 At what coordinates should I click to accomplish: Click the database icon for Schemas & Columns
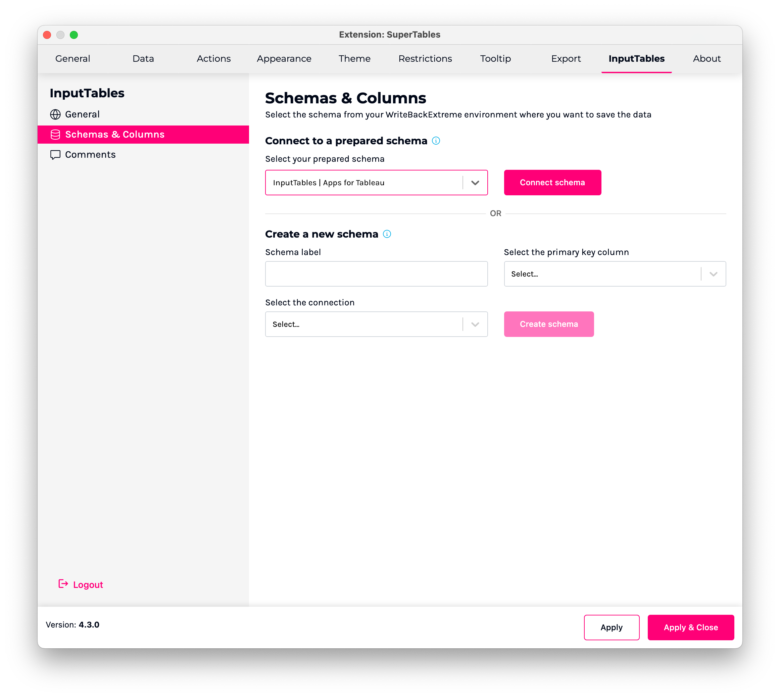tap(55, 135)
